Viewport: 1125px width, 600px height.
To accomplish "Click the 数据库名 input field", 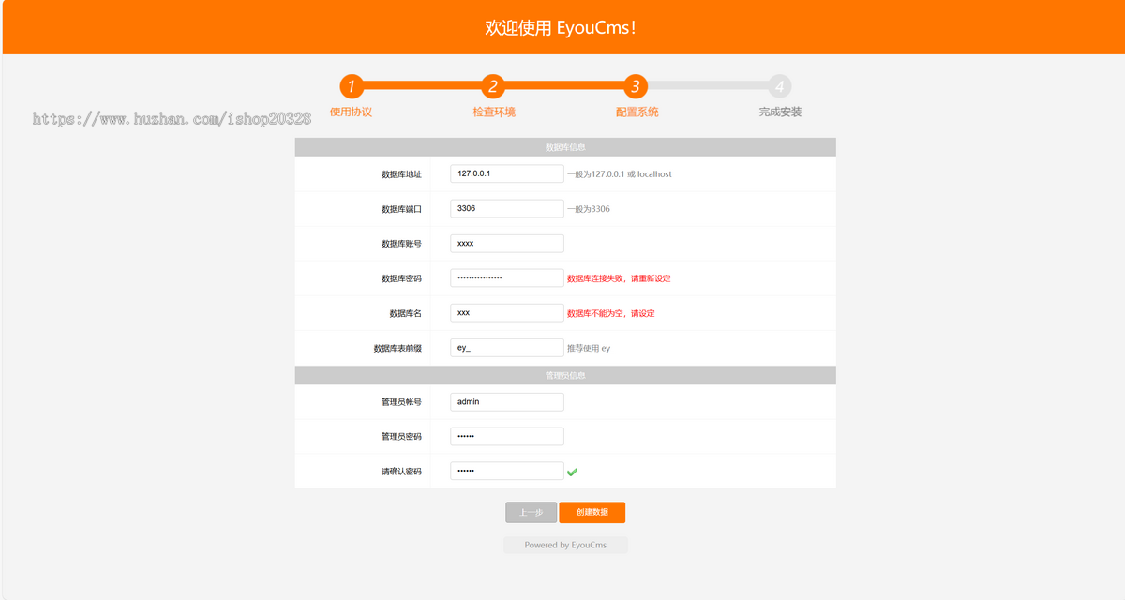I will coord(507,312).
